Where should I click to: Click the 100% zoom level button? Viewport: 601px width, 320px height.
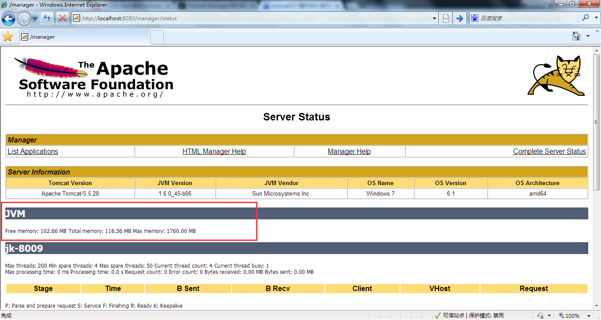point(569,316)
